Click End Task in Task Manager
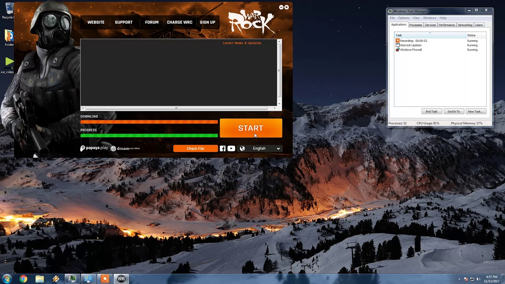 point(431,112)
